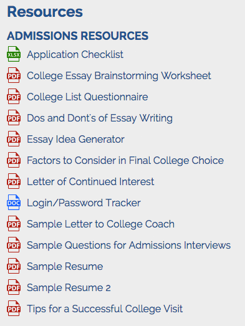Screen dimensions: 245x326
Task: Click the PDF icon for Essay Idea Generator
Action: (14, 139)
